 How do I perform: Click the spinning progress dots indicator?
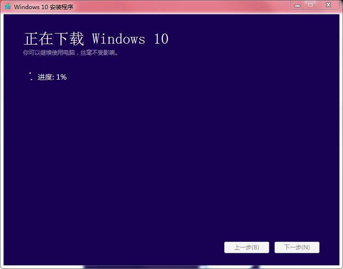click(x=31, y=76)
